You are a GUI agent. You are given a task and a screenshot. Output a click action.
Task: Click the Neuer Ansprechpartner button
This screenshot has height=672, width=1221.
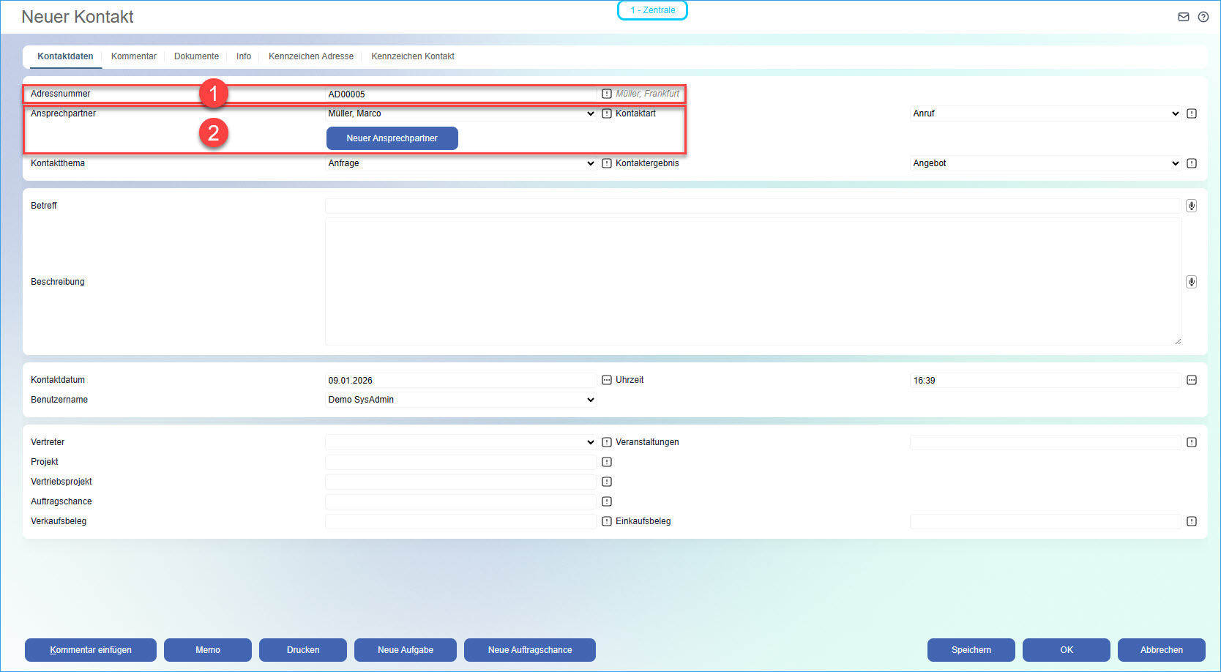pos(392,138)
